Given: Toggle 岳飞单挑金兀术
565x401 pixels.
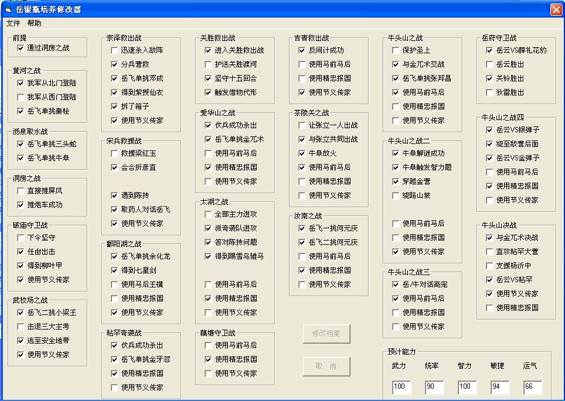Looking at the screenshot, I should [208, 139].
